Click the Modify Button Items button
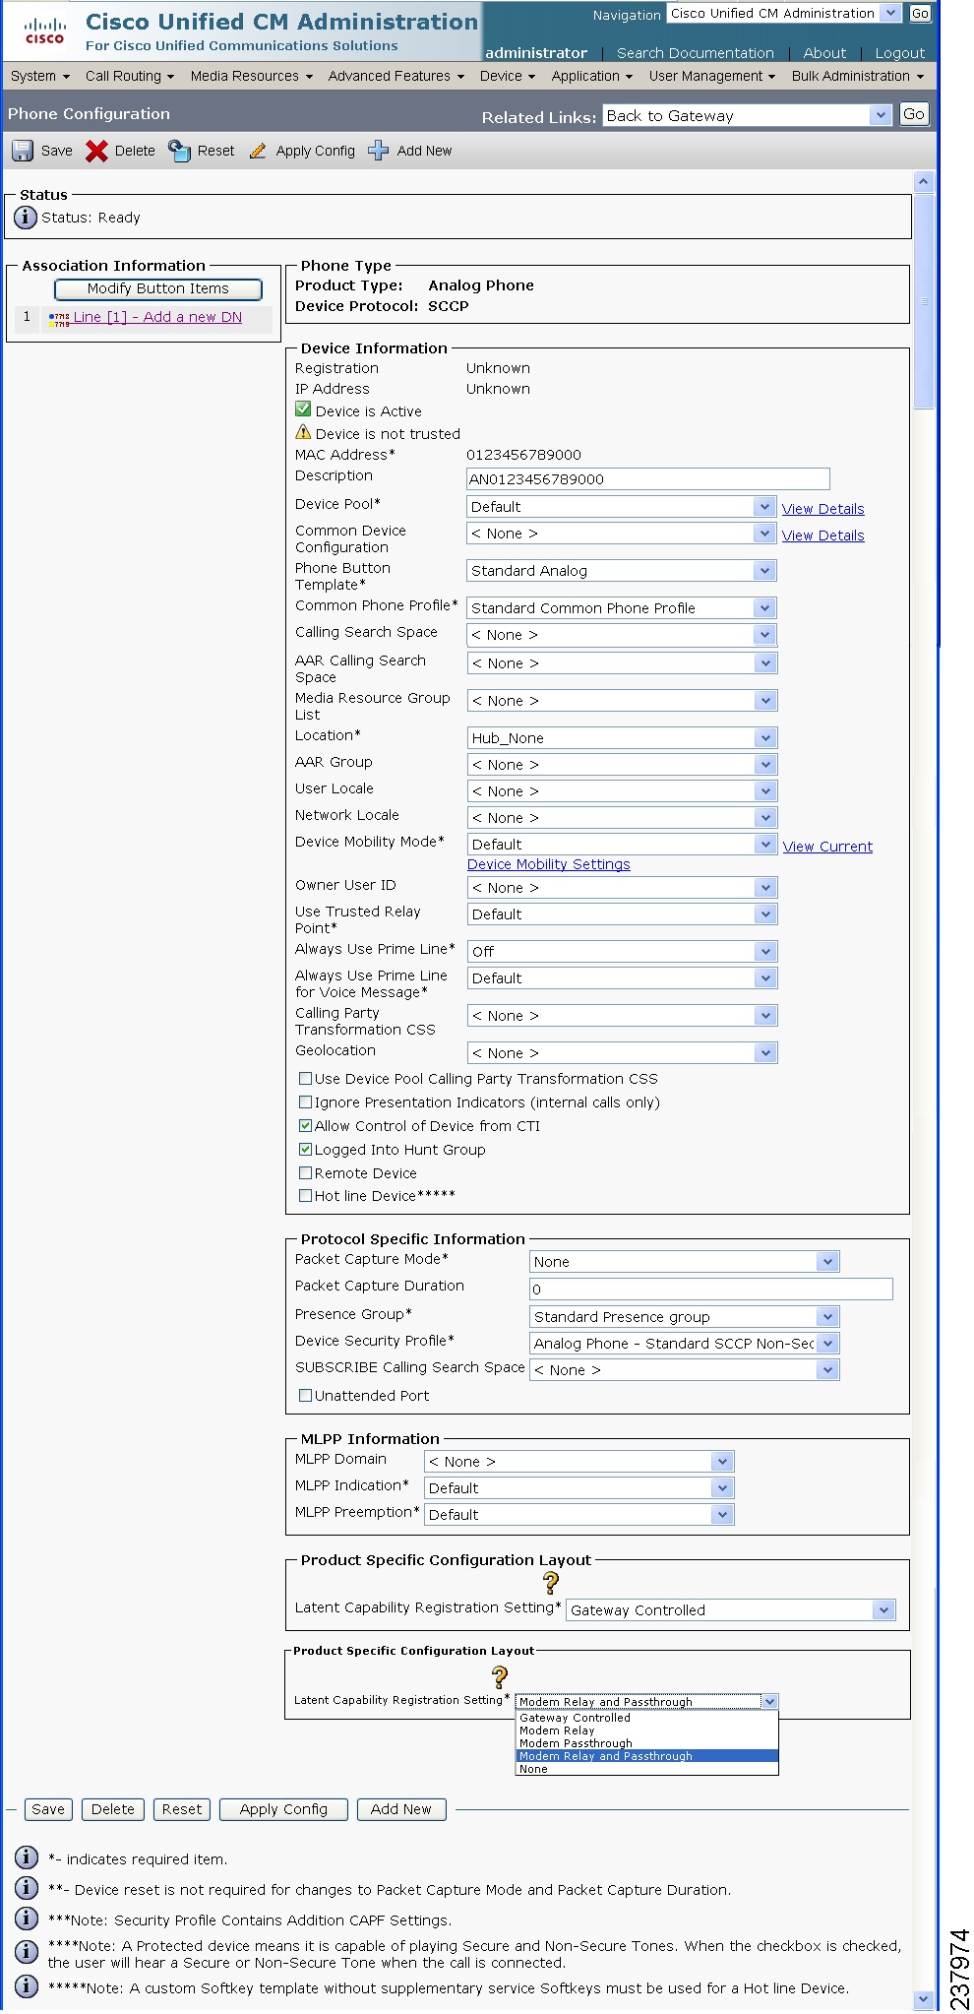This screenshot has height=2014, width=974. (x=158, y=288)
